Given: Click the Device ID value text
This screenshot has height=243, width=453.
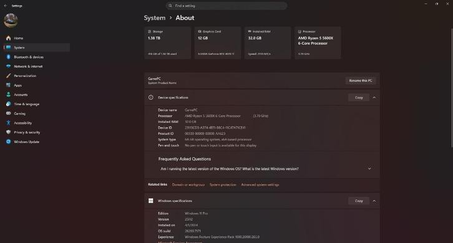Looking at the screenshot, I should pyautogui.click(x=215, y=128).
